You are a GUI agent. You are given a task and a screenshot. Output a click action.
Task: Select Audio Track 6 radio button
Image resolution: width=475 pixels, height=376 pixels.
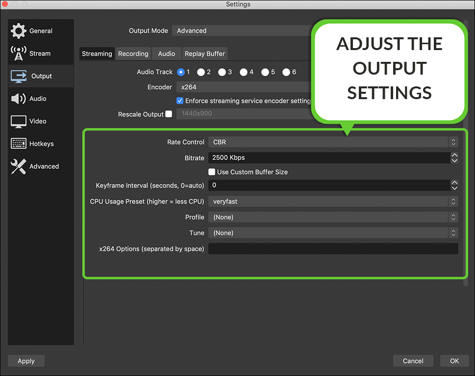pyautogui.click(x=286, y=72)
